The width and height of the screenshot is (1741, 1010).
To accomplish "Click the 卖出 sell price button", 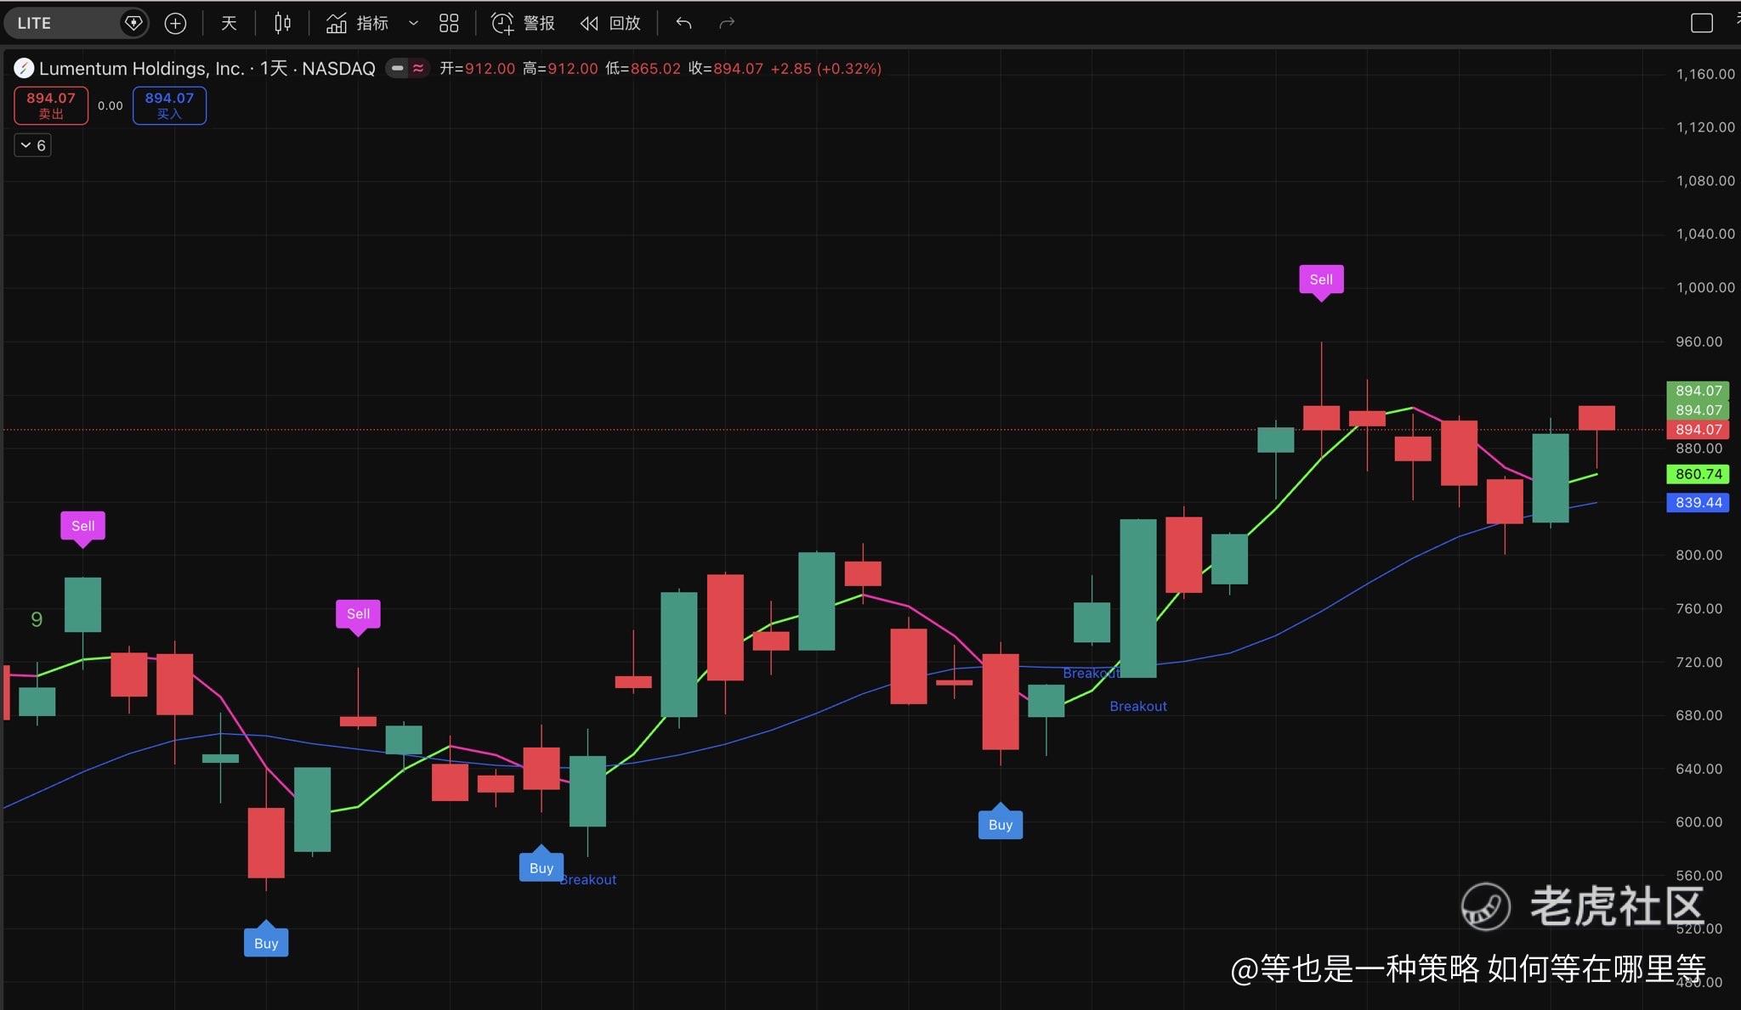I will [x=51, y=105].
